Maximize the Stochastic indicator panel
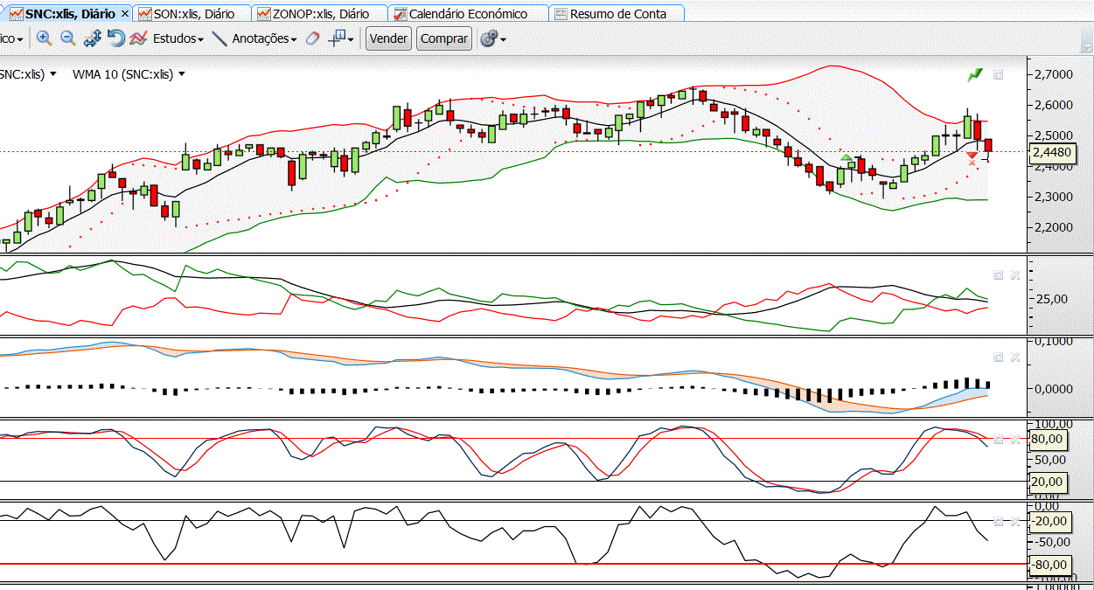1094x590 pixels. point(998,439)
